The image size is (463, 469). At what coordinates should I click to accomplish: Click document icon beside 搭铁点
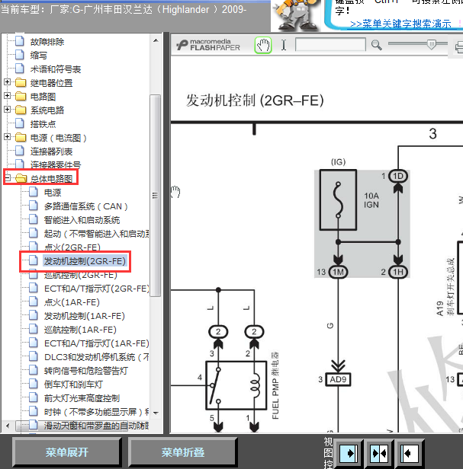pyautogui.click(x=20, y=123)
